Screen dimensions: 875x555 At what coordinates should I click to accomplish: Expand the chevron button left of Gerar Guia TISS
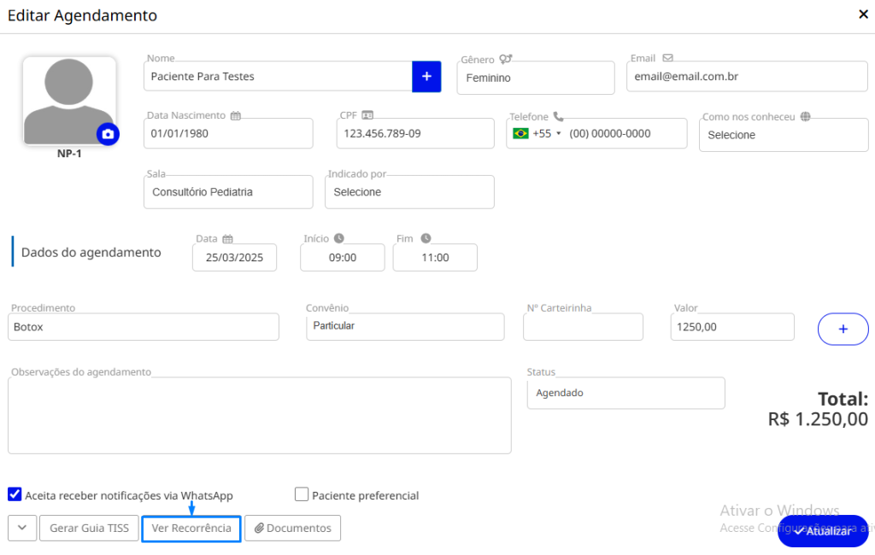[x=22, y=528]
